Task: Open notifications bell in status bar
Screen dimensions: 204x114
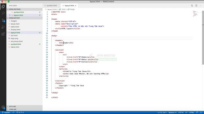Action: tap(201, 112)
